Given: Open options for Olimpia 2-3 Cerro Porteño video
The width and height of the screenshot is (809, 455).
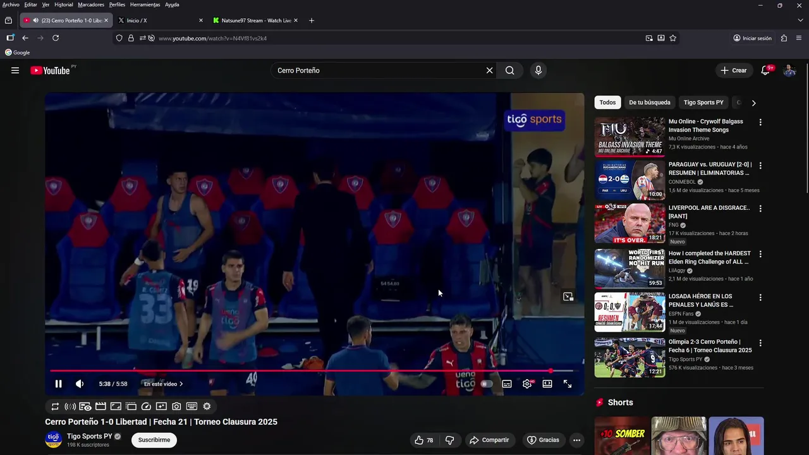Looking at the screenshot, I should tap(760, 343).
